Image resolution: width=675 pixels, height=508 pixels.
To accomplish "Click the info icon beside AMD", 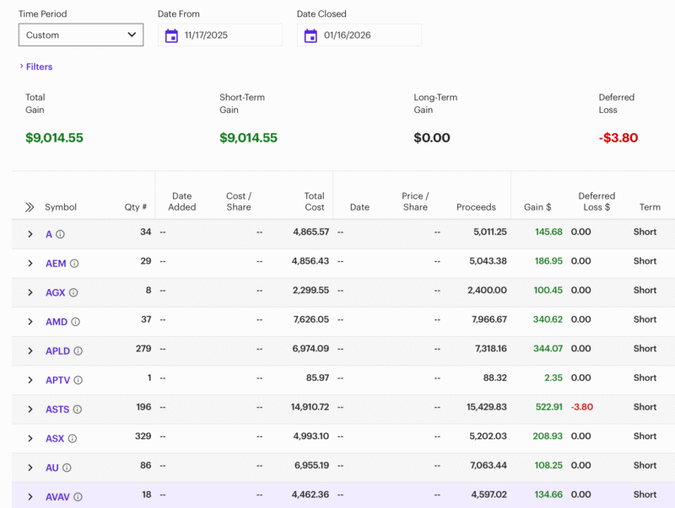I will pos(75,322).
